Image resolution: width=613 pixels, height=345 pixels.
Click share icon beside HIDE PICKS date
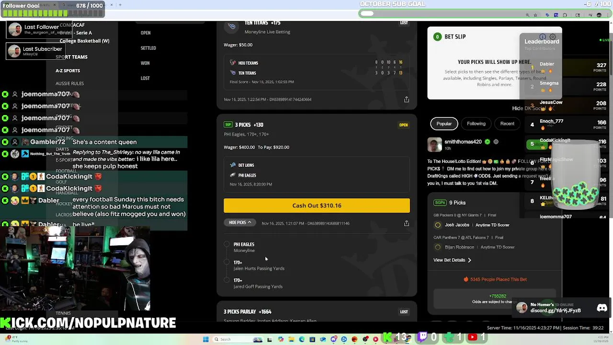(407, 223)
